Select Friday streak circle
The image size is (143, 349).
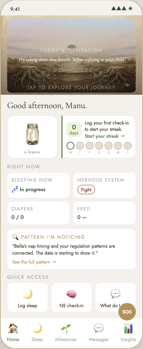[90, 146]
